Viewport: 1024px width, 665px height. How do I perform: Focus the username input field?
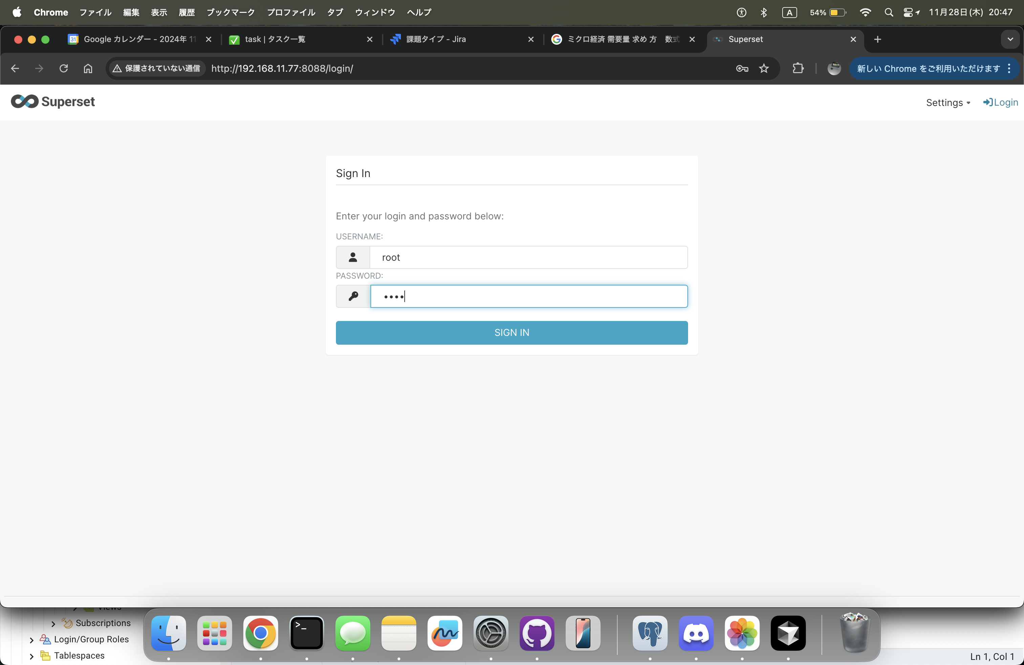click(528, 257)
